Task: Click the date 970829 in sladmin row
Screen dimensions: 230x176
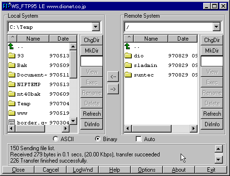Action: [178, 65]
